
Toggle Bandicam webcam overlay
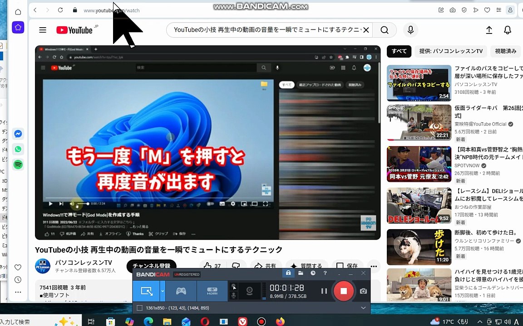tap(249, 291)
